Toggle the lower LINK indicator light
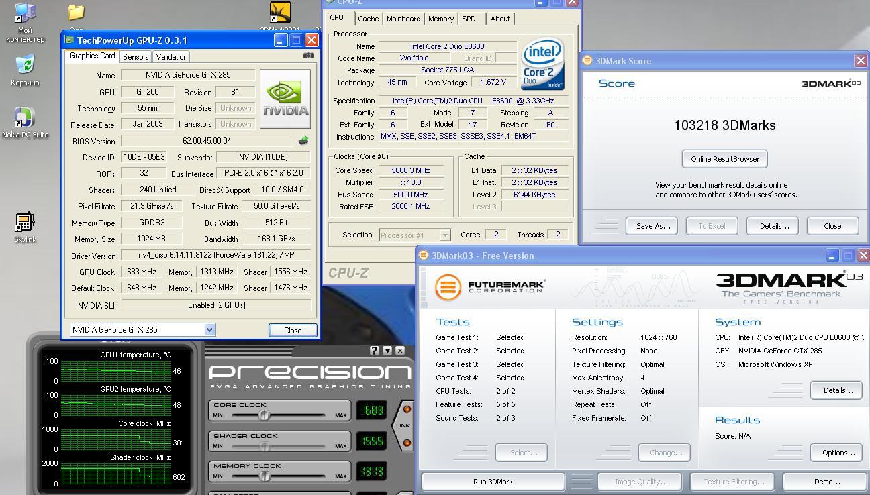870x495 pixels. click(x=407, y=443)
